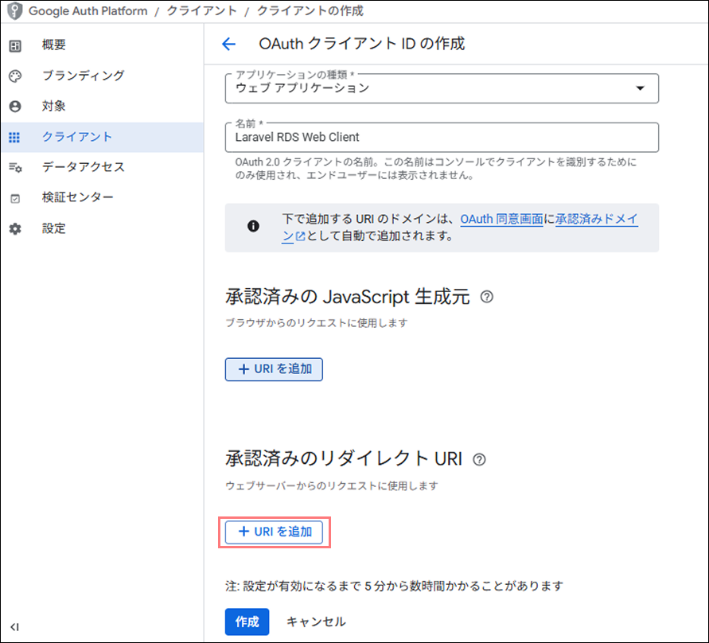Click the データアクセス settings-list icon
The image size is (709, 643).
point(14,167)
